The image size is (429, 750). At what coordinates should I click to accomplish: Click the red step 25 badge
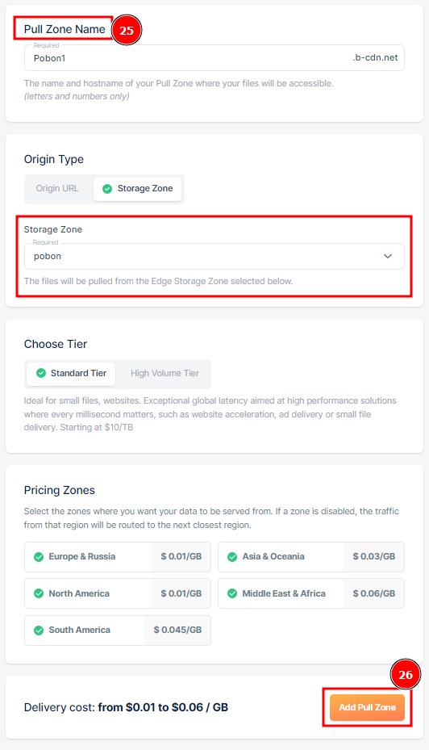tap(127, 30)
